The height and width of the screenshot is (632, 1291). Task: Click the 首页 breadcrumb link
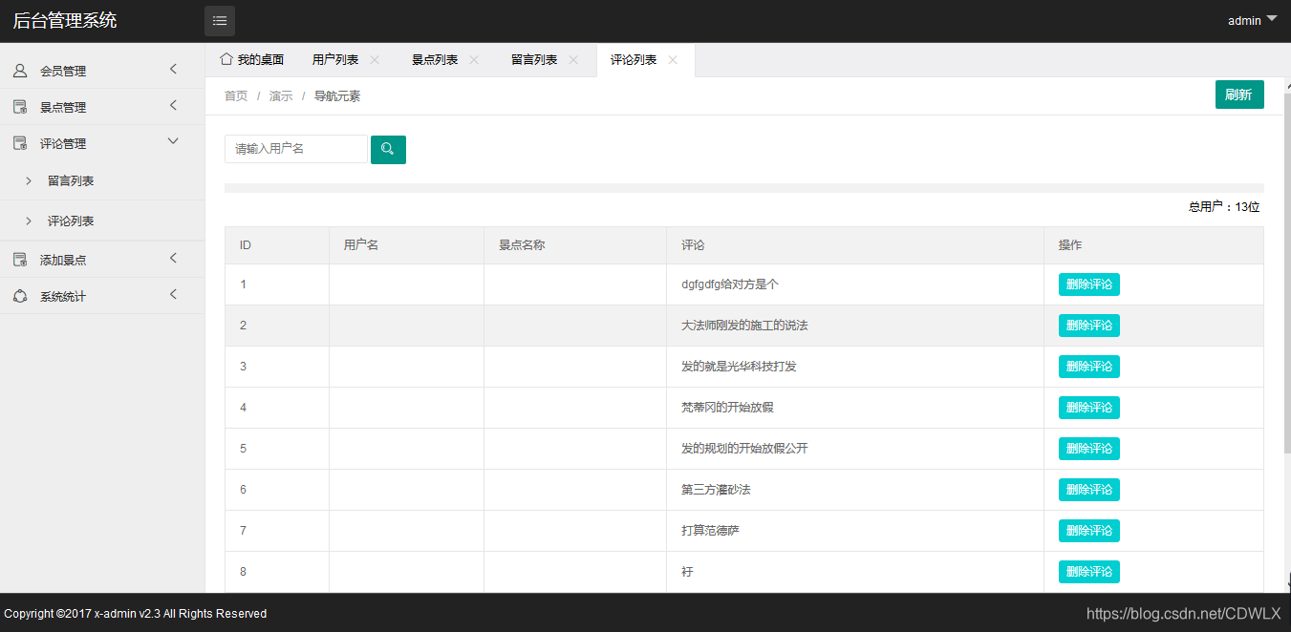click(x=236, y=96)
